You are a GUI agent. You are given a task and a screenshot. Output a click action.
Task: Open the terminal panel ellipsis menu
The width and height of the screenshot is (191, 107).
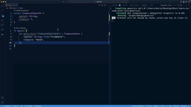pos(184,5)
